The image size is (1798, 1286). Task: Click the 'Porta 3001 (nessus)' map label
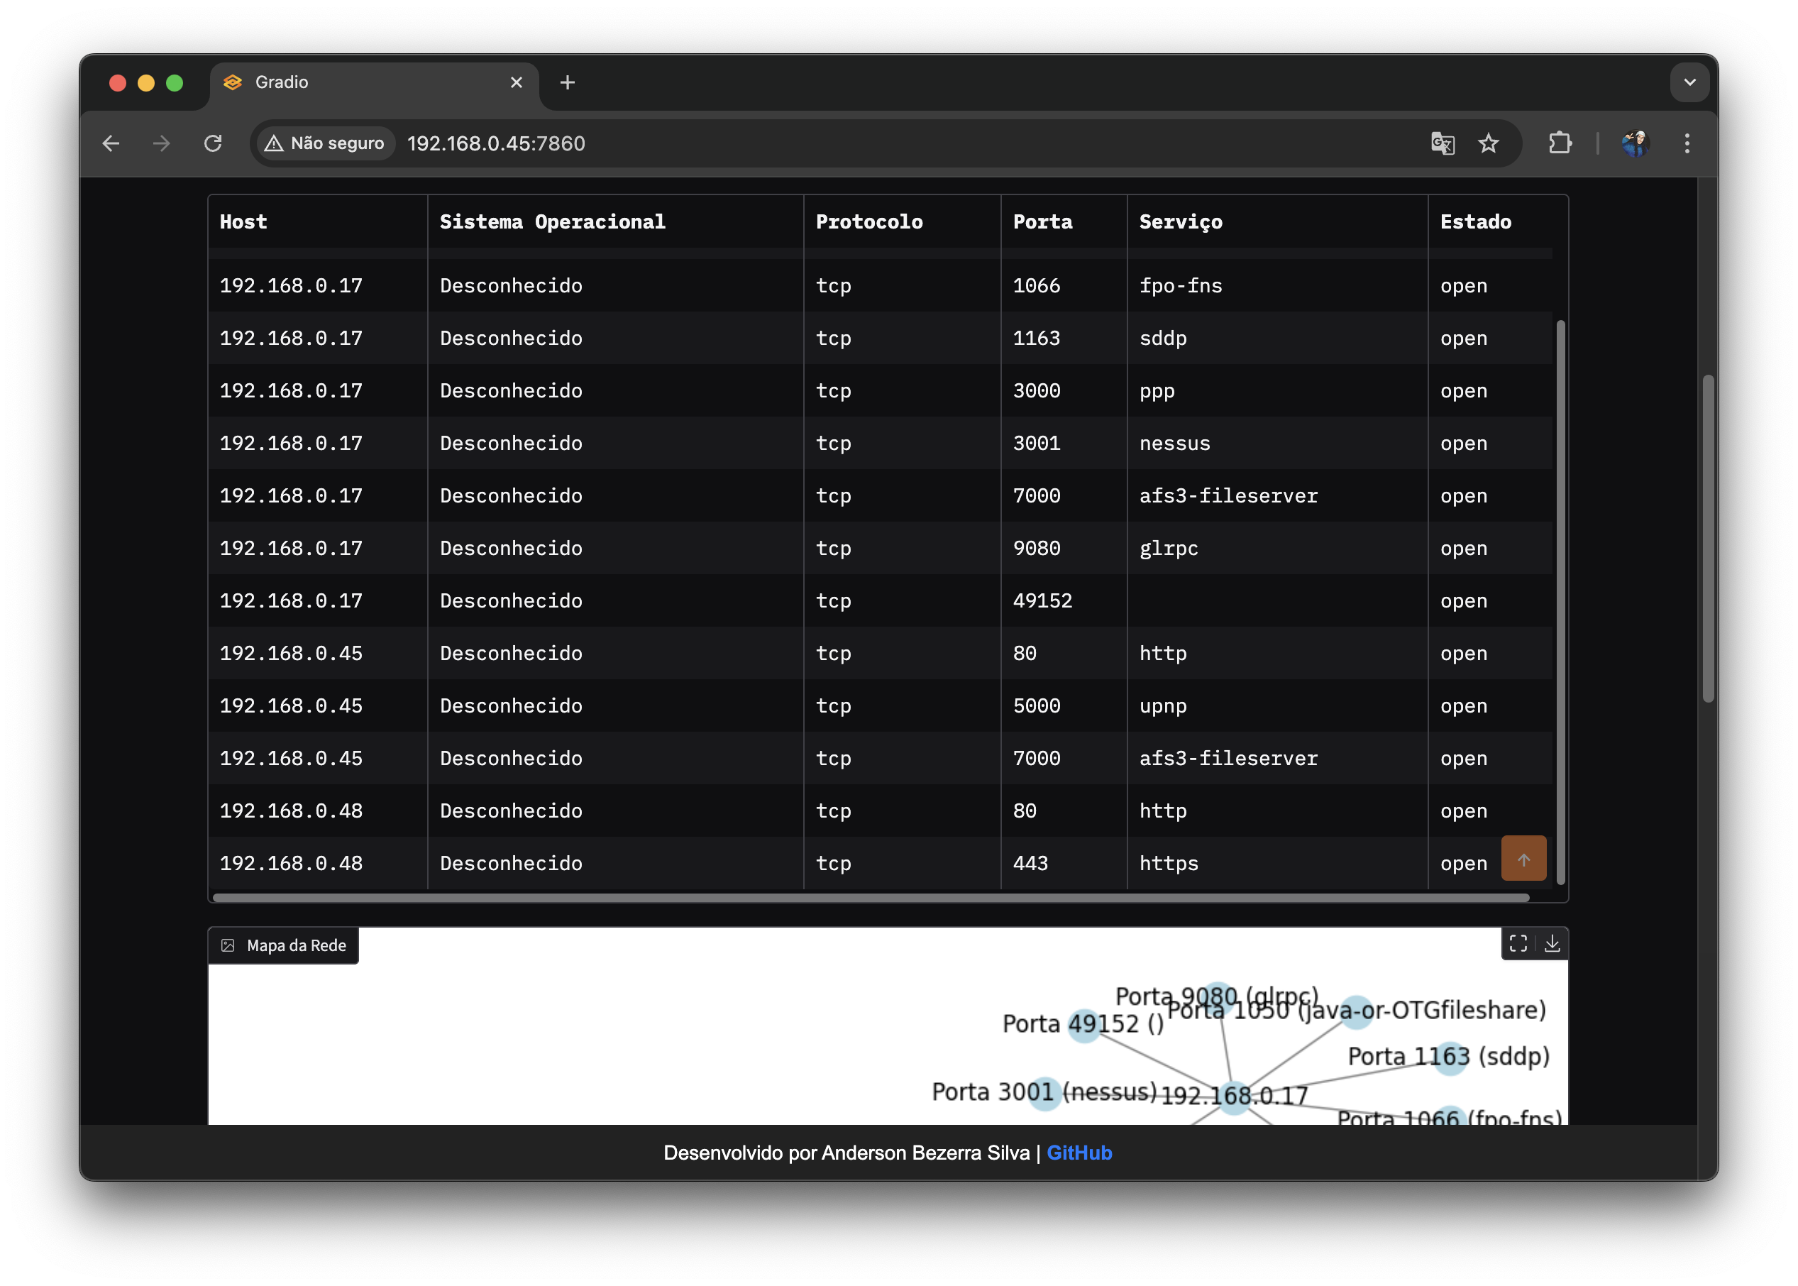pyautogui.click(x=1044, y=1092)
